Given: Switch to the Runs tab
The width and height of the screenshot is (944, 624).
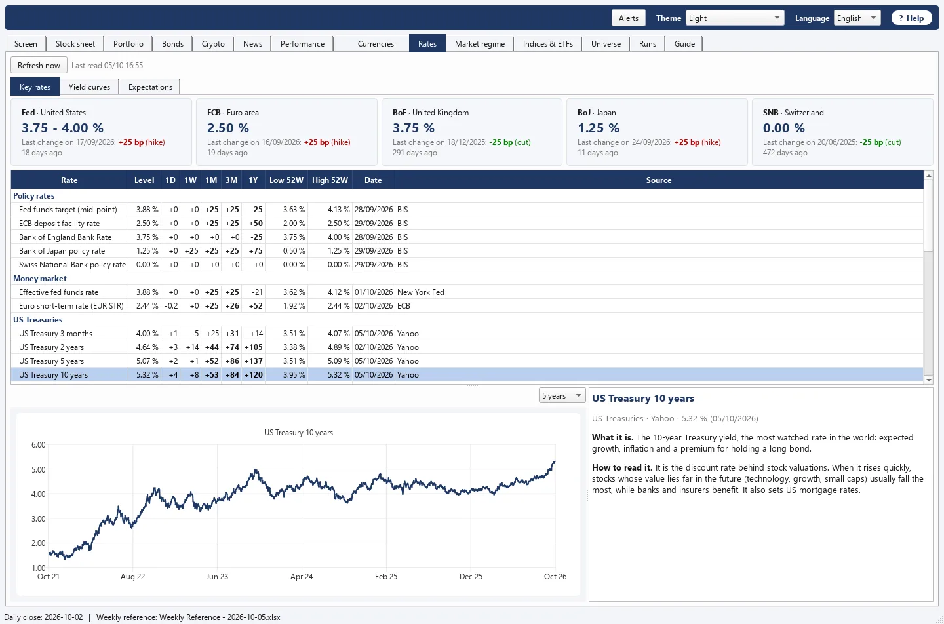Looking at the screenshot, I should pyautogui.click(x=648, y=44).
